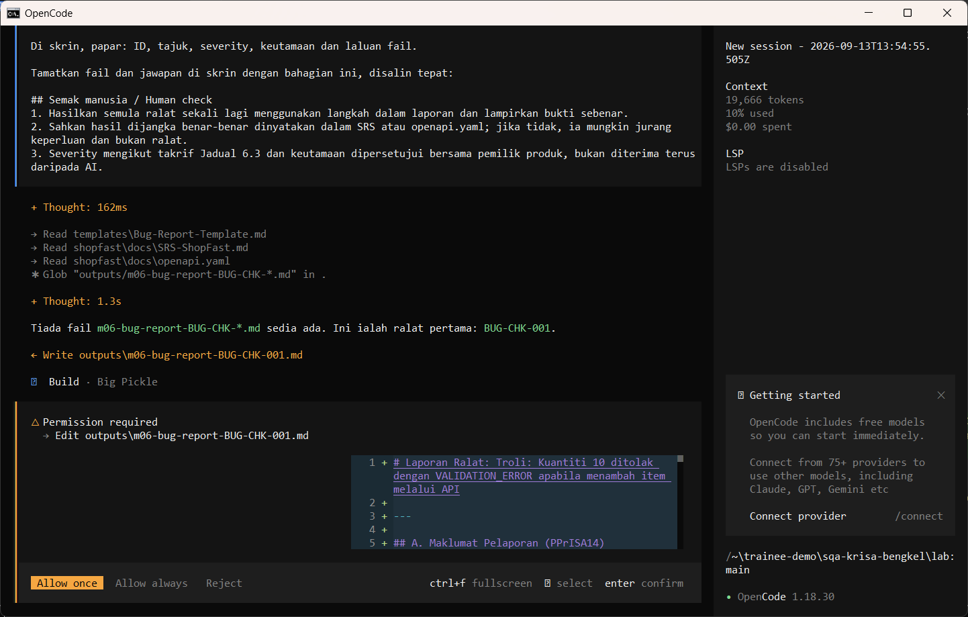The width and height of the screenshot is (968, 617).
Task: Click the 10% used context value
Action: tap(750, 113)
